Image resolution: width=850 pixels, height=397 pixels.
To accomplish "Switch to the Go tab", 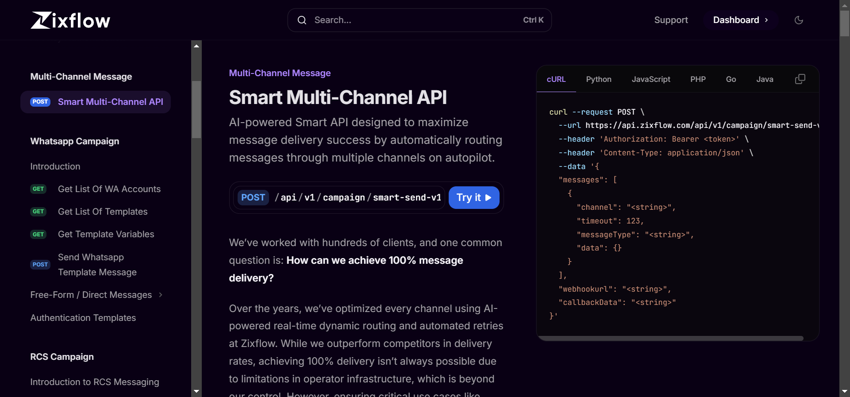I will [731, 79].
